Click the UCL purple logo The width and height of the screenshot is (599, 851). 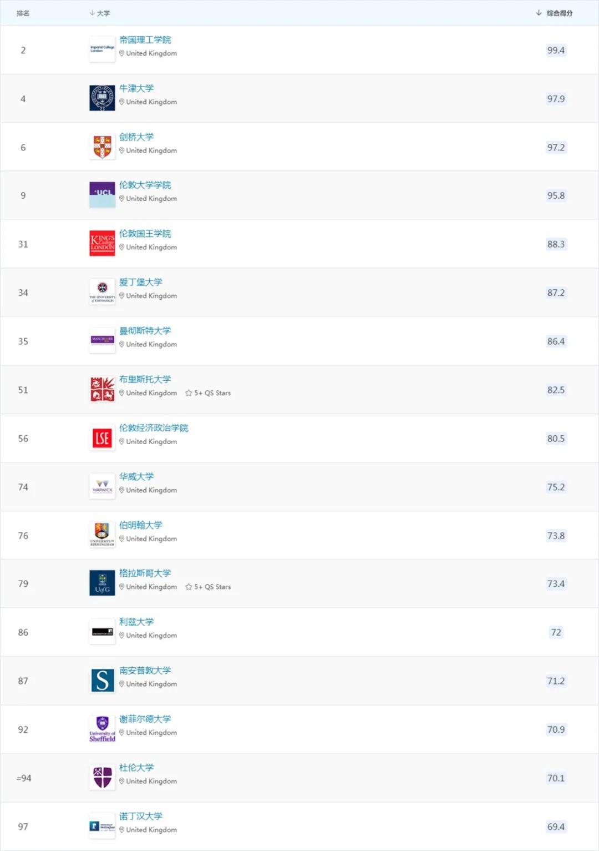click(102, 195)
